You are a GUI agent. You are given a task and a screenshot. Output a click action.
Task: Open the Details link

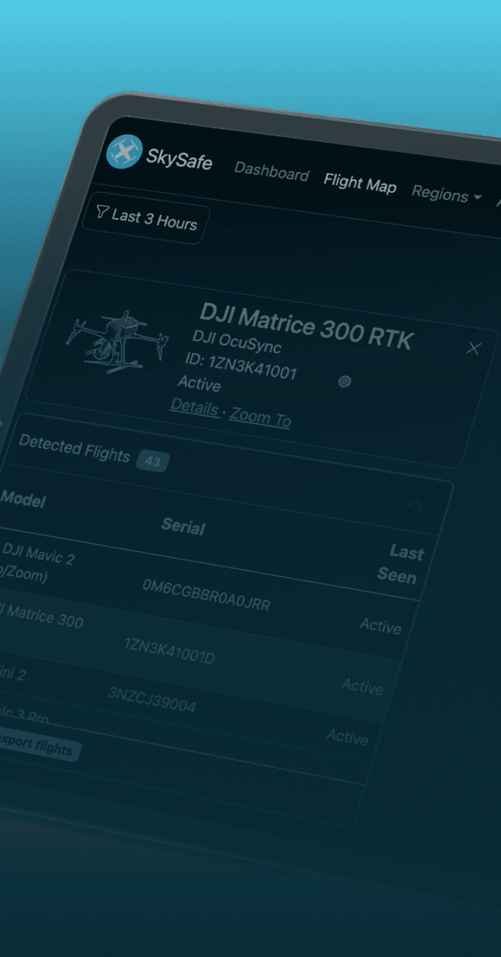point(194,407)
